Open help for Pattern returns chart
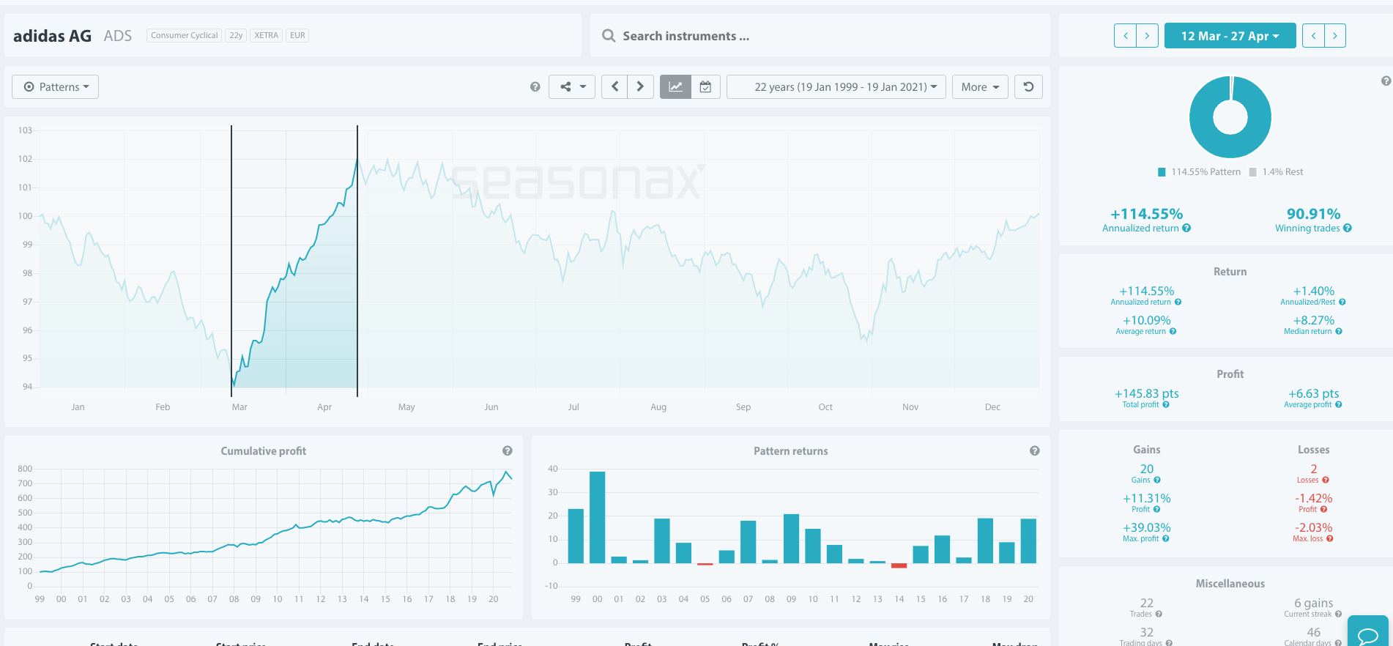Image resolution: width=1393 pixels, height=646 pixels. pyautogui.click(x=1035, y=450)
